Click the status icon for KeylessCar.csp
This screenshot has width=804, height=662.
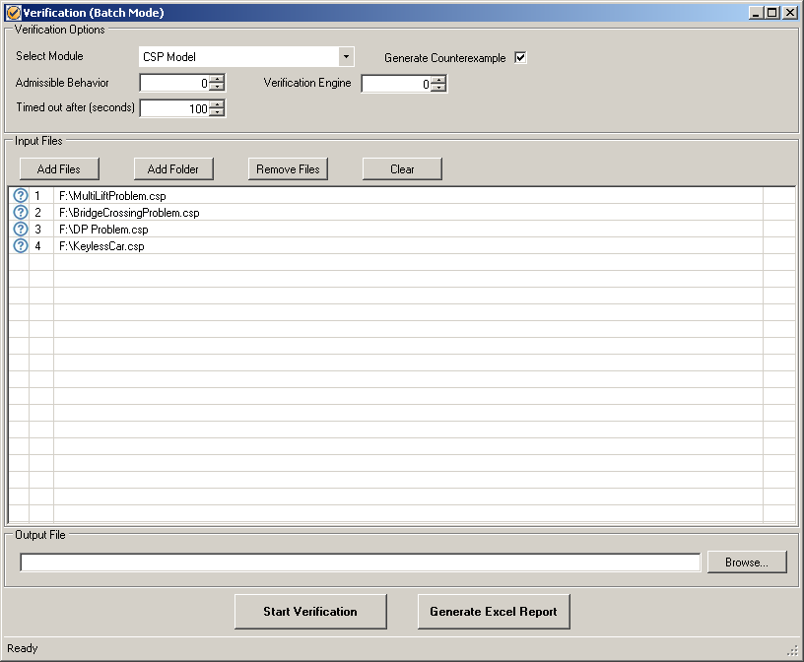click(x=21, y=246)
